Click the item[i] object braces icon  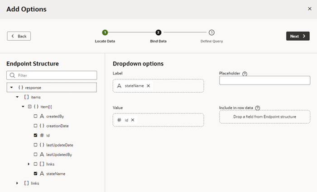36,107
